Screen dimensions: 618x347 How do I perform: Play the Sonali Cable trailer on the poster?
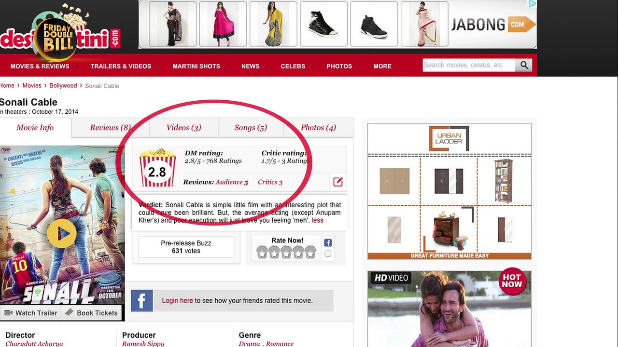[62, 233]
